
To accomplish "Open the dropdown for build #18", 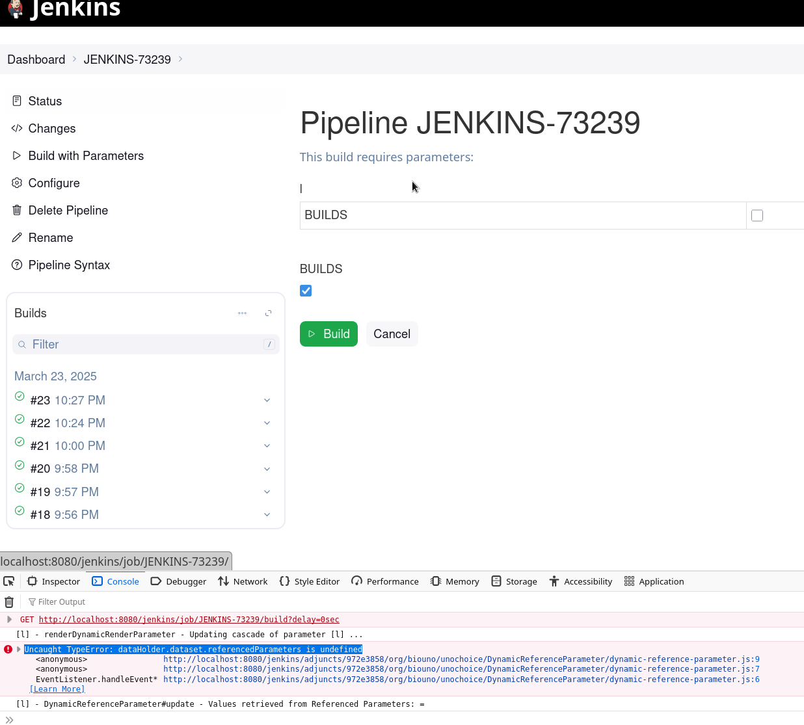I will 267,515.
